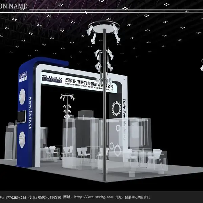Click the phone number 17703894215
This screenshot has width=203, height=203.
16,198
